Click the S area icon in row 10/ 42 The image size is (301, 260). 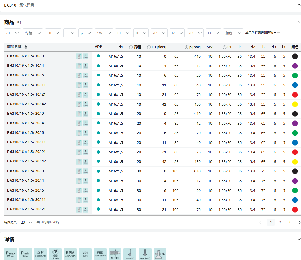86,104
